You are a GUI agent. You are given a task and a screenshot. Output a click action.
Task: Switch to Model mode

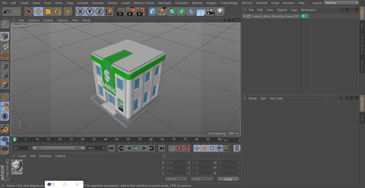[x=5, y=36]
